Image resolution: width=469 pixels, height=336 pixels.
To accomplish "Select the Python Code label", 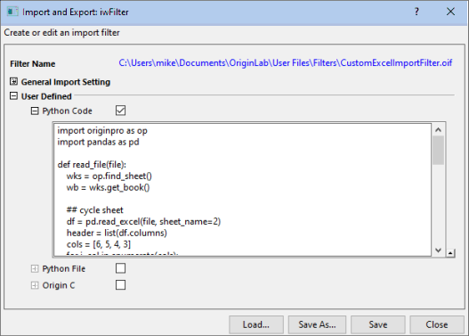I will point(67,111).
